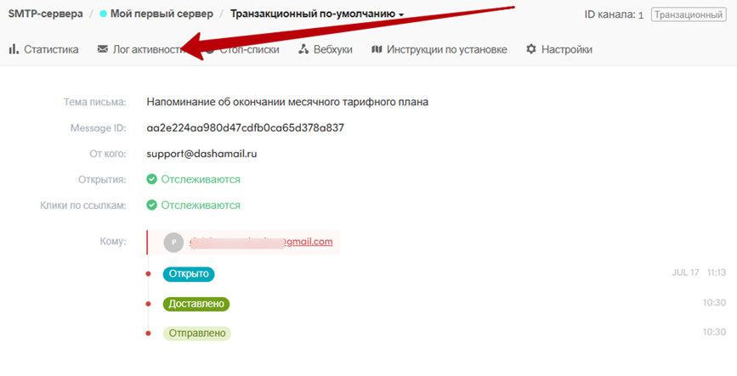The width and height of the screenshot is (737, 376).
Task: Select the Отправлено status badge
Action: click(x=196, y=333)
